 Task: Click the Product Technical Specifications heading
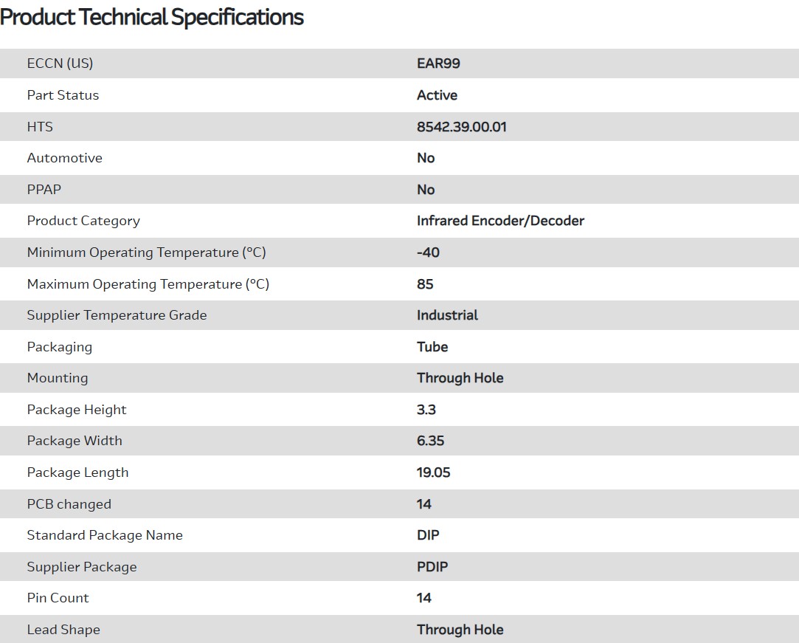point(152,17)
